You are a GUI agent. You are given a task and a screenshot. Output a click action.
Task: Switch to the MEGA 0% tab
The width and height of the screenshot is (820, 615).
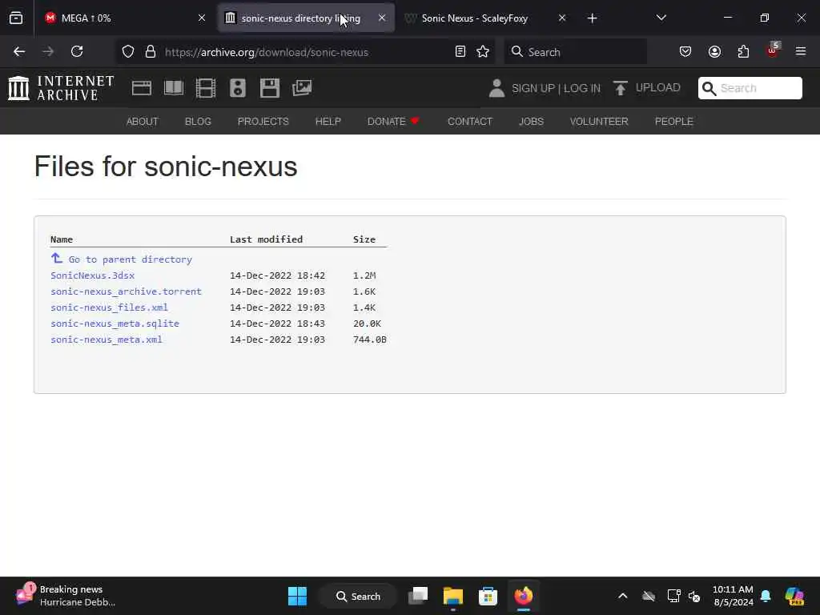(124, 18)
